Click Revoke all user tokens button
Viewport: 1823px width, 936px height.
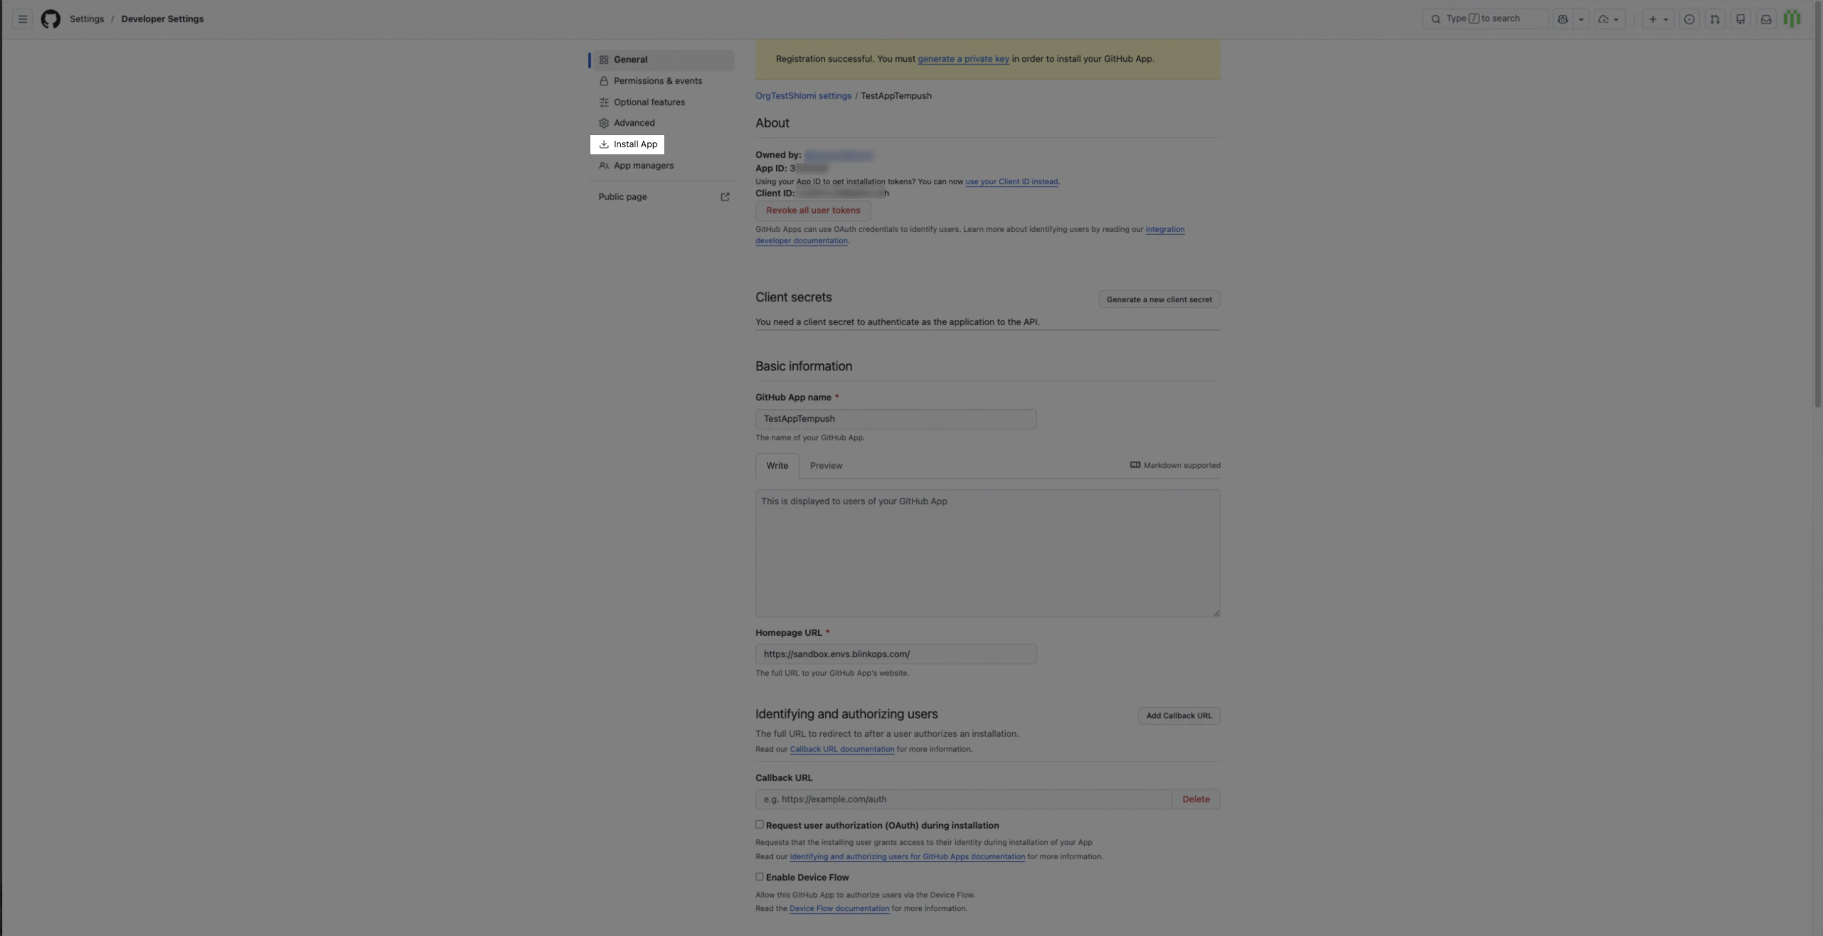pos(813,211)
